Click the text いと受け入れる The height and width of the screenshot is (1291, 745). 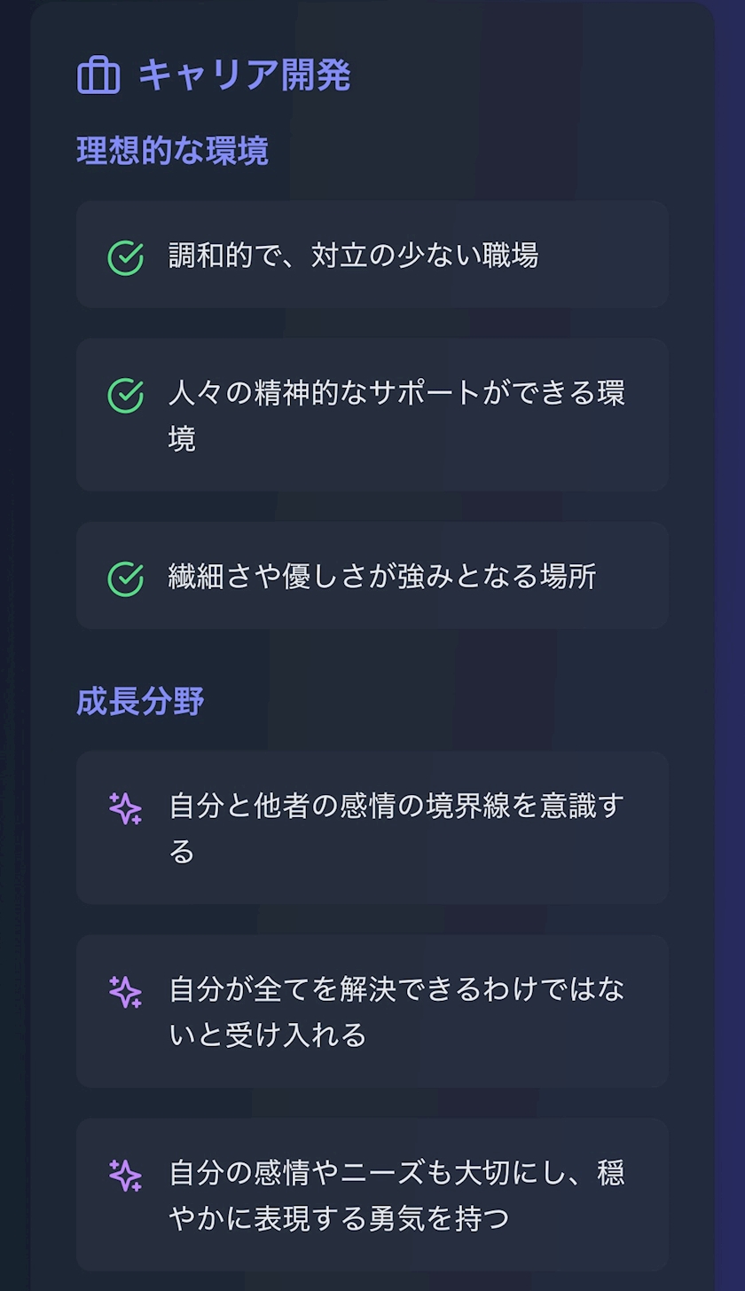click(x=268, y=1035)
